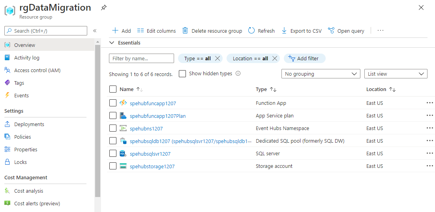Check the box for spehubstorage1207
The width and height of the screenshot is (435, 212).
[x=113, y=166]
